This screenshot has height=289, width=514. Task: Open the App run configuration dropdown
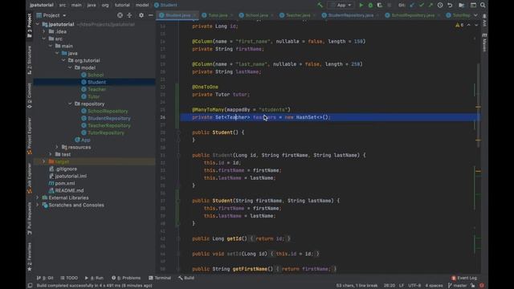tap(341, 5)
